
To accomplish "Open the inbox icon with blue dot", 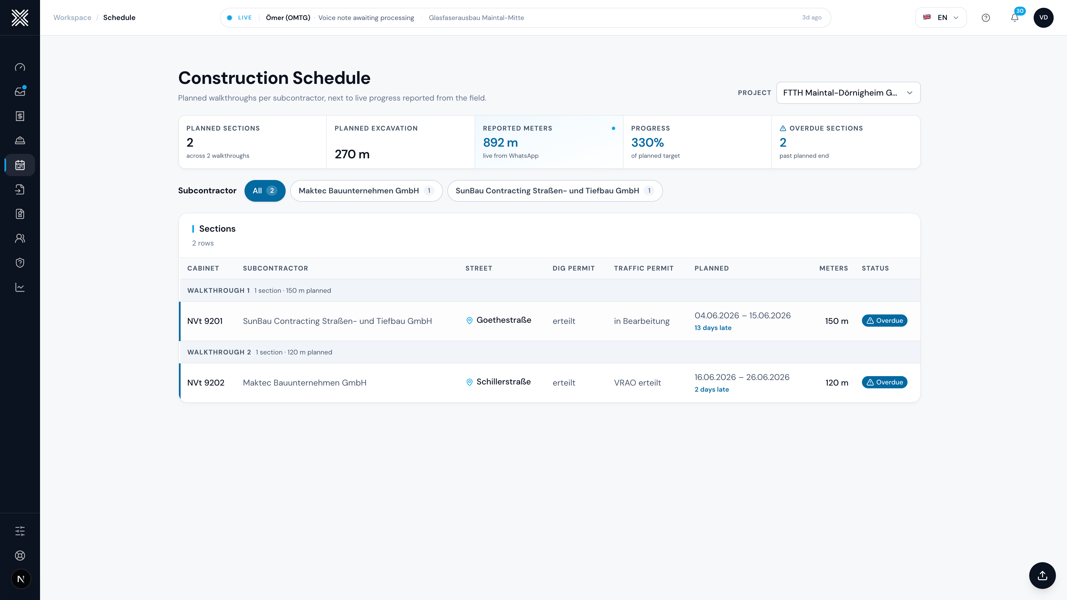I will point(20,91).
